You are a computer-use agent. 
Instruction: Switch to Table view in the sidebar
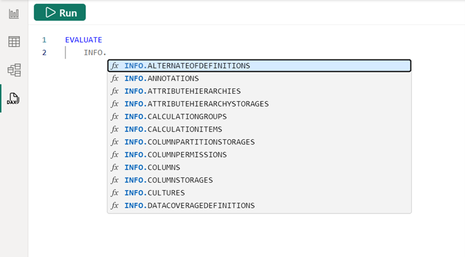point(14,42)
